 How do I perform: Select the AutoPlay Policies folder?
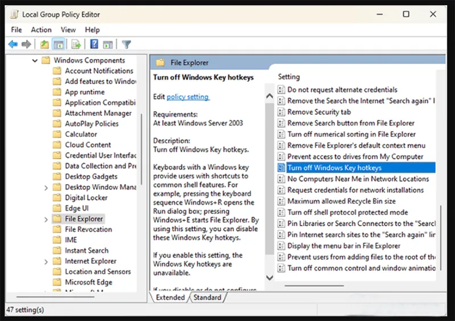(92, 123)
